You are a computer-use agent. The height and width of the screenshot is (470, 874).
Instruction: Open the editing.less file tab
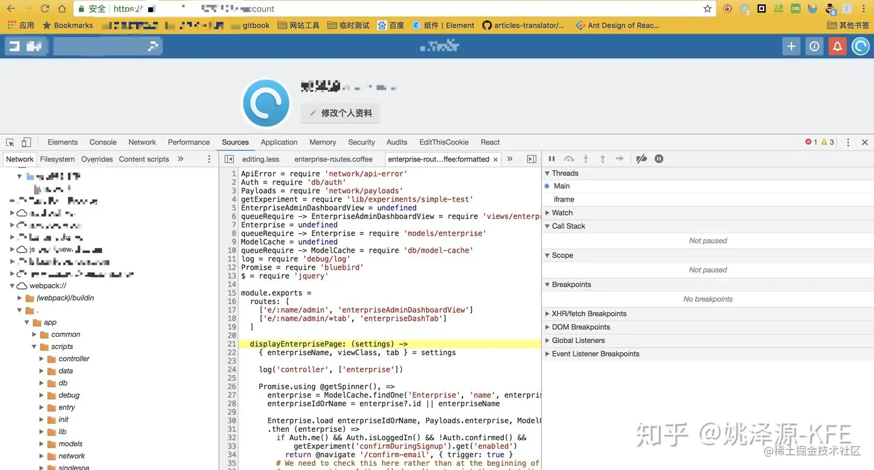tap(260, 159)
